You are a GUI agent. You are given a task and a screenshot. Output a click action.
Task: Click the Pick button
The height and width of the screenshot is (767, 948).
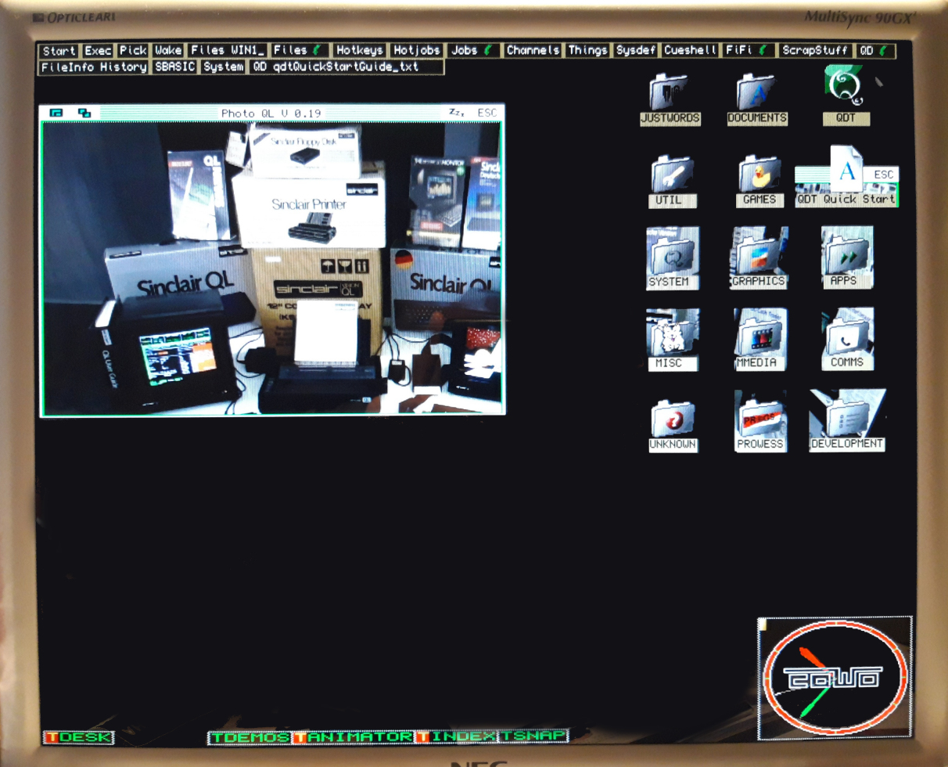[x=133, y=50]
